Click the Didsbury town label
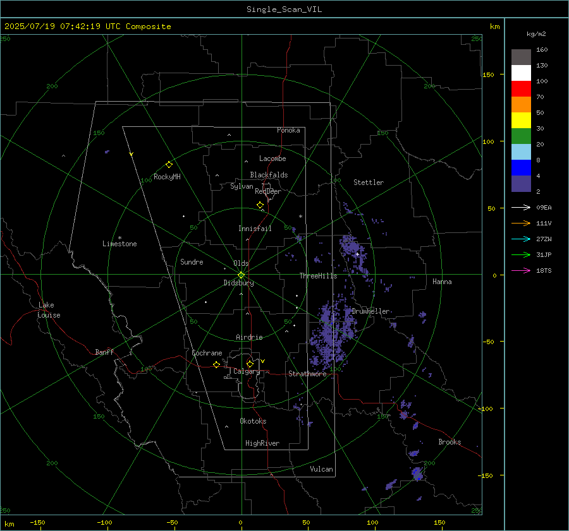569x531 pixels. [x=238, y=283]
